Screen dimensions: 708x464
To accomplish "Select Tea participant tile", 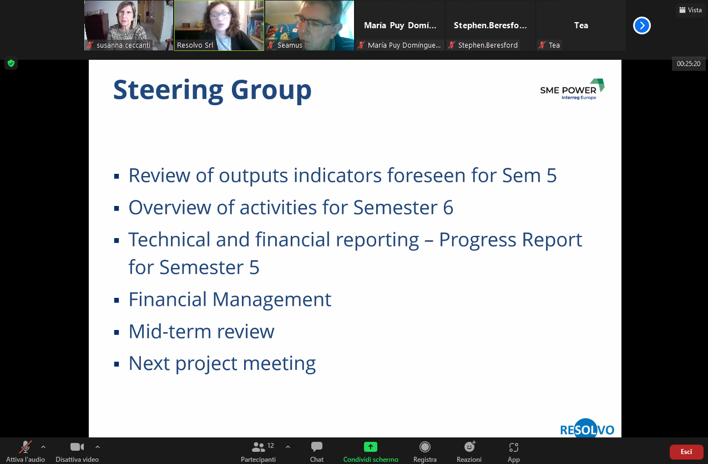I will pyautogui.click(x=581, y=25).
